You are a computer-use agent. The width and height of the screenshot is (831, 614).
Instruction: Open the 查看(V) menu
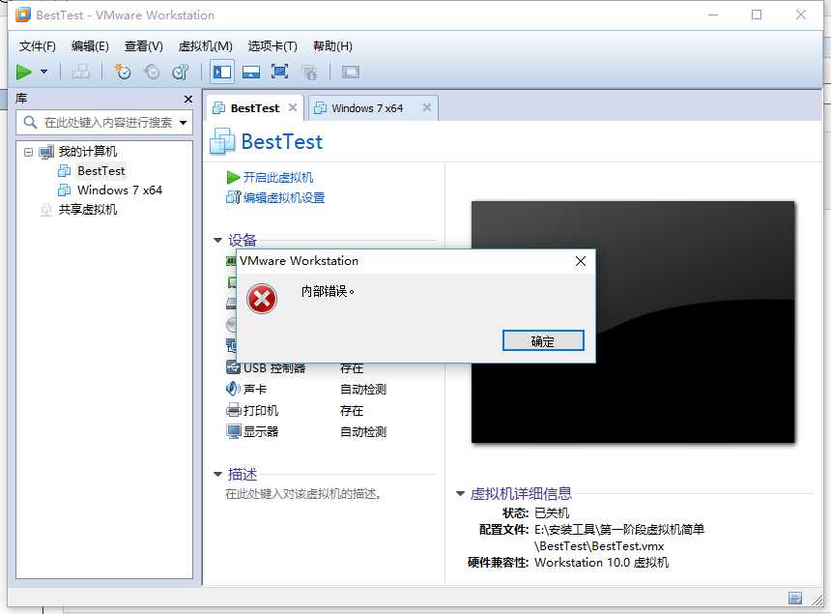point(144,46)
